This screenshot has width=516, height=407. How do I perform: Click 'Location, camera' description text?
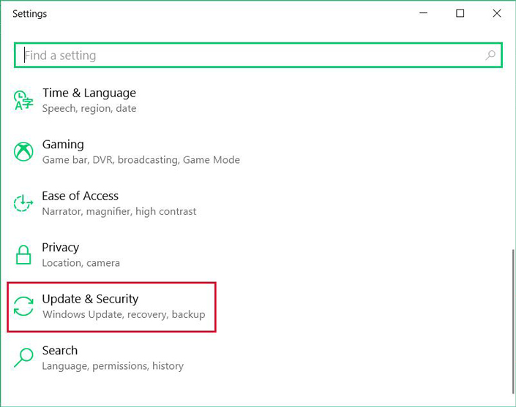[81, 263]
